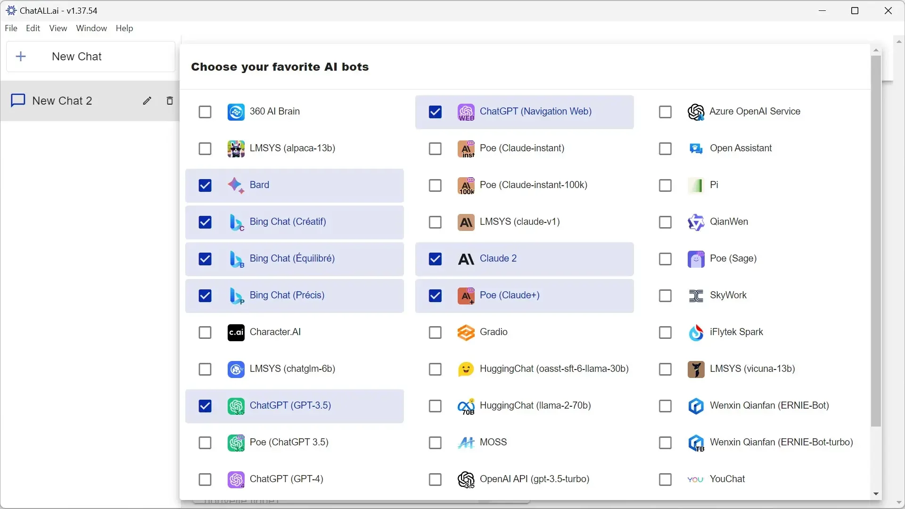Screen dimensions: 905x509
Task: Click the Pi bot icon
Action: pos(696,186)
